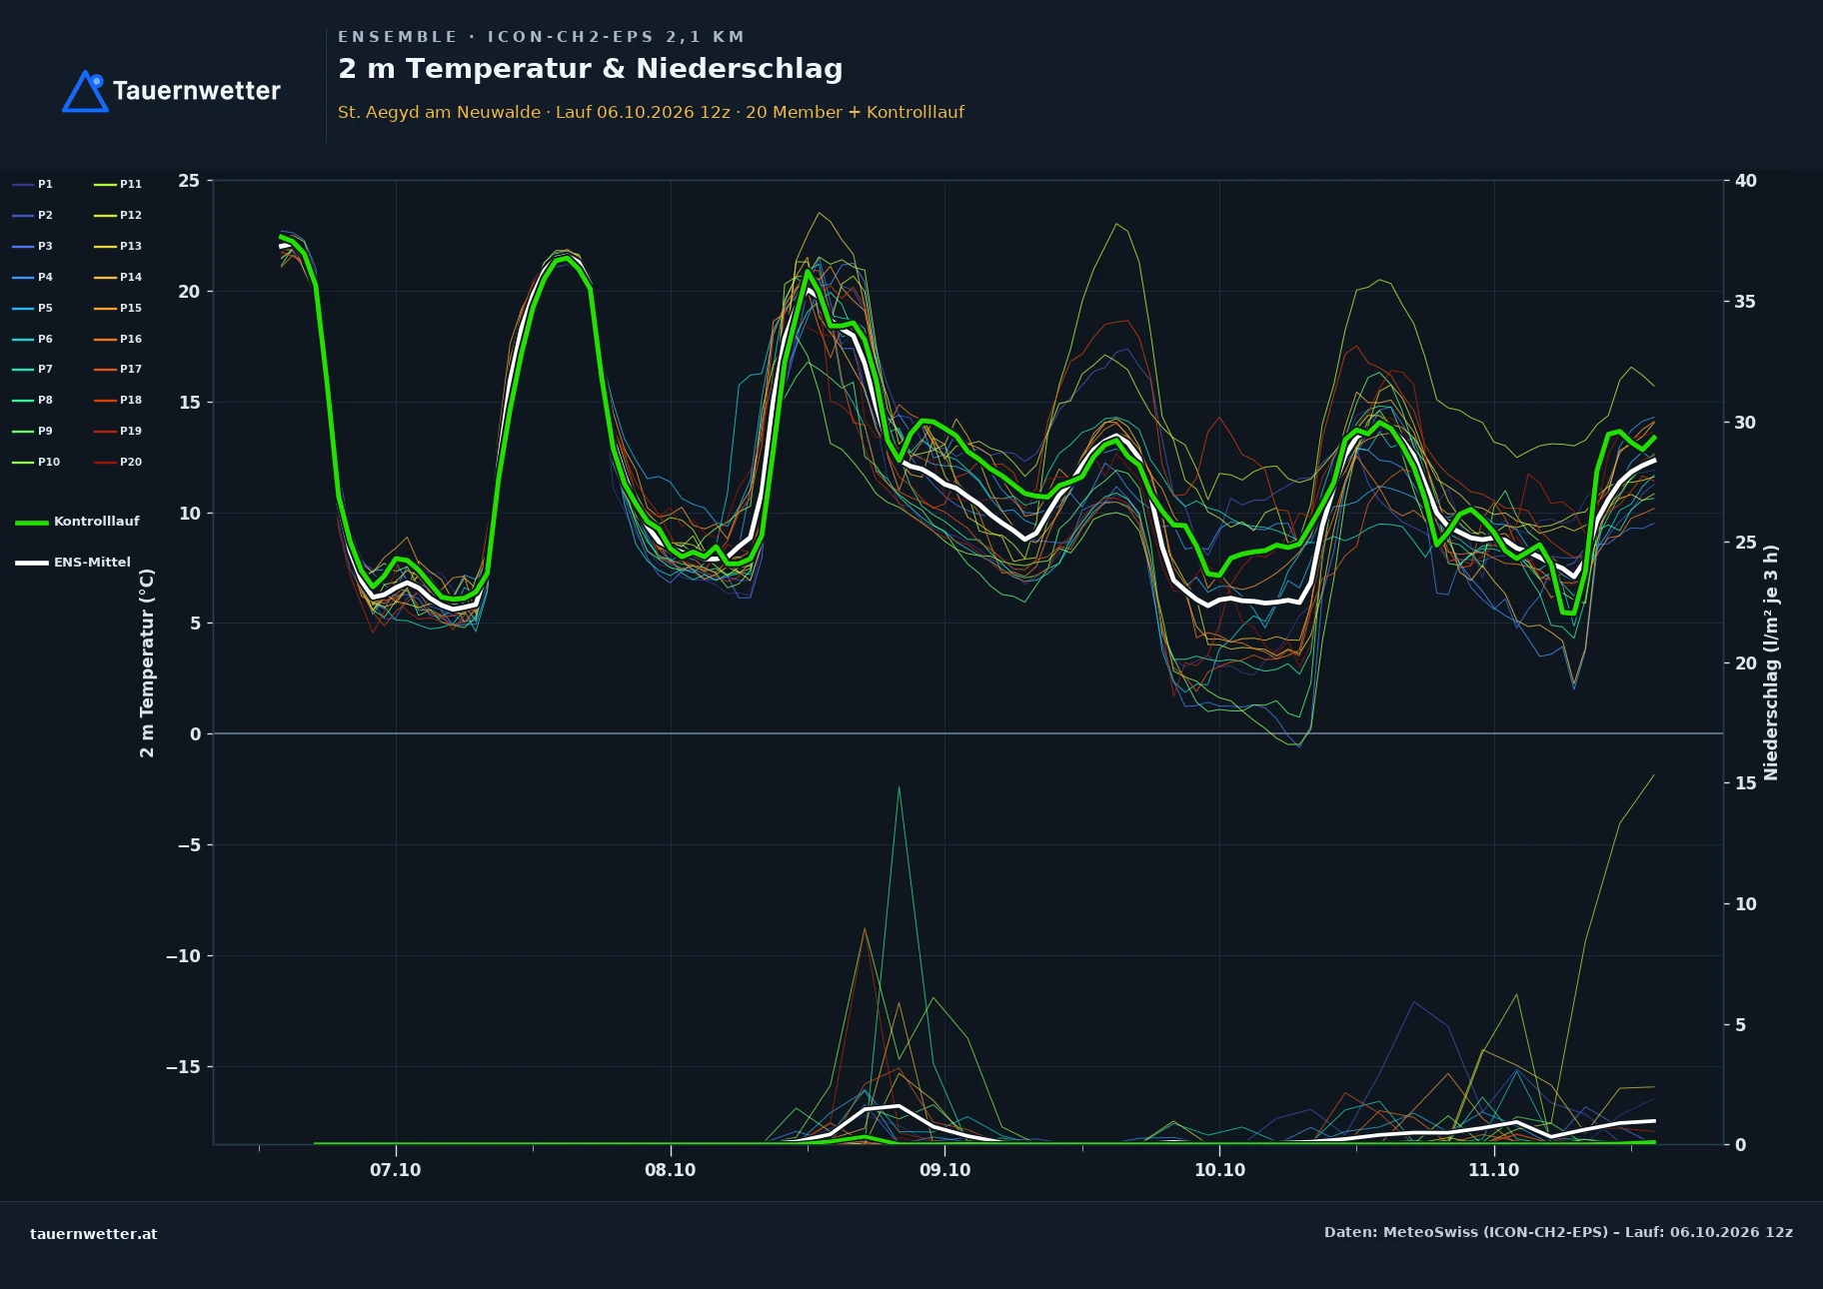Select the P2 legend entry
This screenshot has width=1823, height=1289.
click(33, 215)
